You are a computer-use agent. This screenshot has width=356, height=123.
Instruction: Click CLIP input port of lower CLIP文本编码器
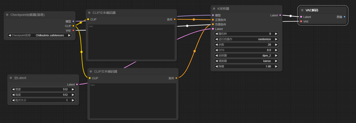coord(89,78)
